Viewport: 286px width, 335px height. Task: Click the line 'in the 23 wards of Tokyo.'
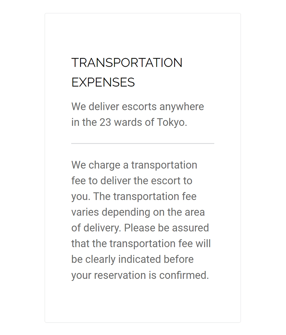tap(129, 122)
